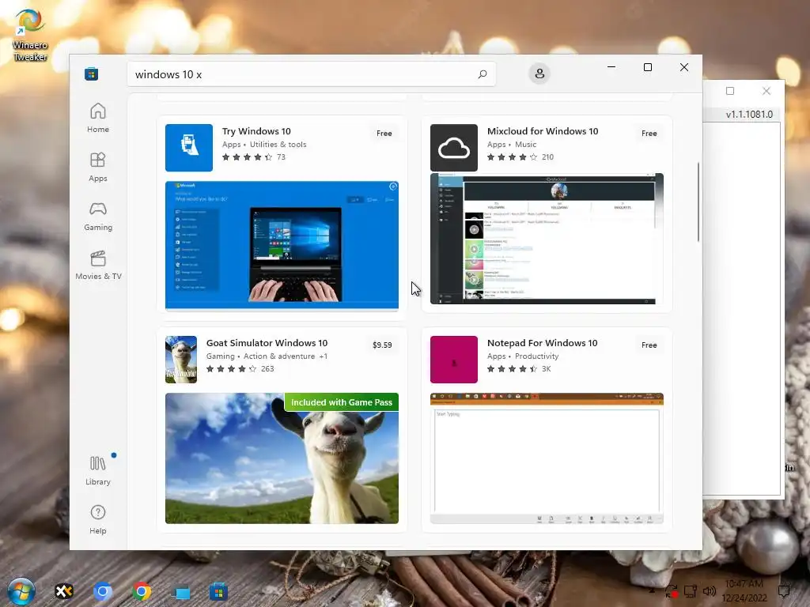Click the network monitor tray icon

coord(690,591)
